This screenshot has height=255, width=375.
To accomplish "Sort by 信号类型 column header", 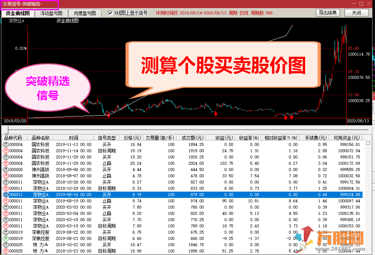I will [x=107, y=138].
